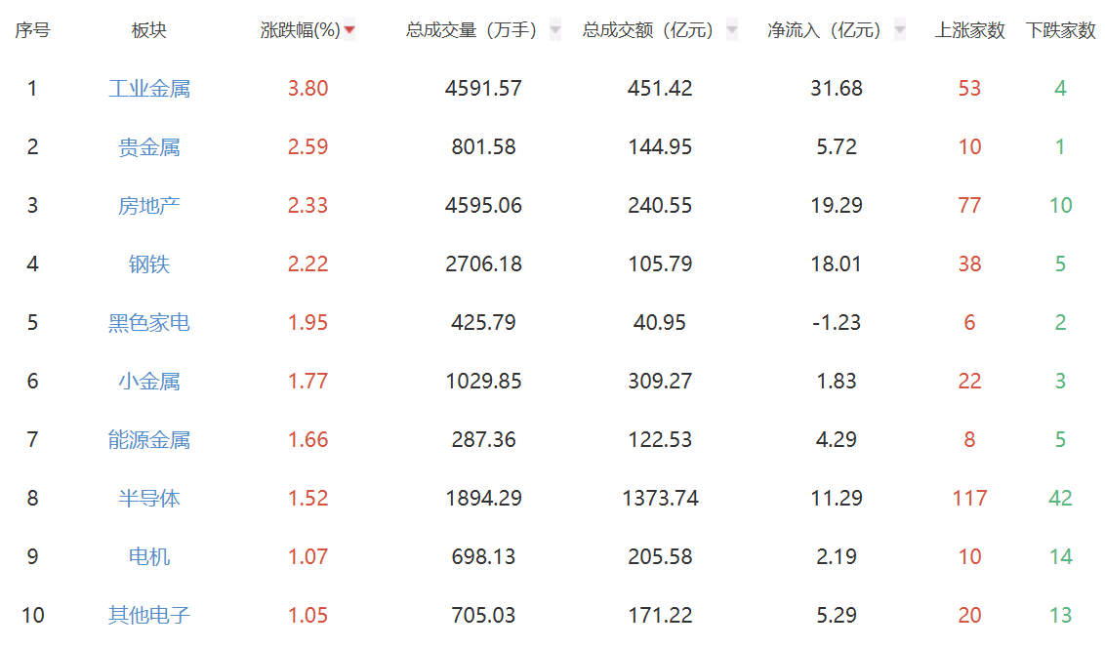Open the 钢铁 sector link
The width and height of the screenshot is (1105, 649).
coord(149,264)
